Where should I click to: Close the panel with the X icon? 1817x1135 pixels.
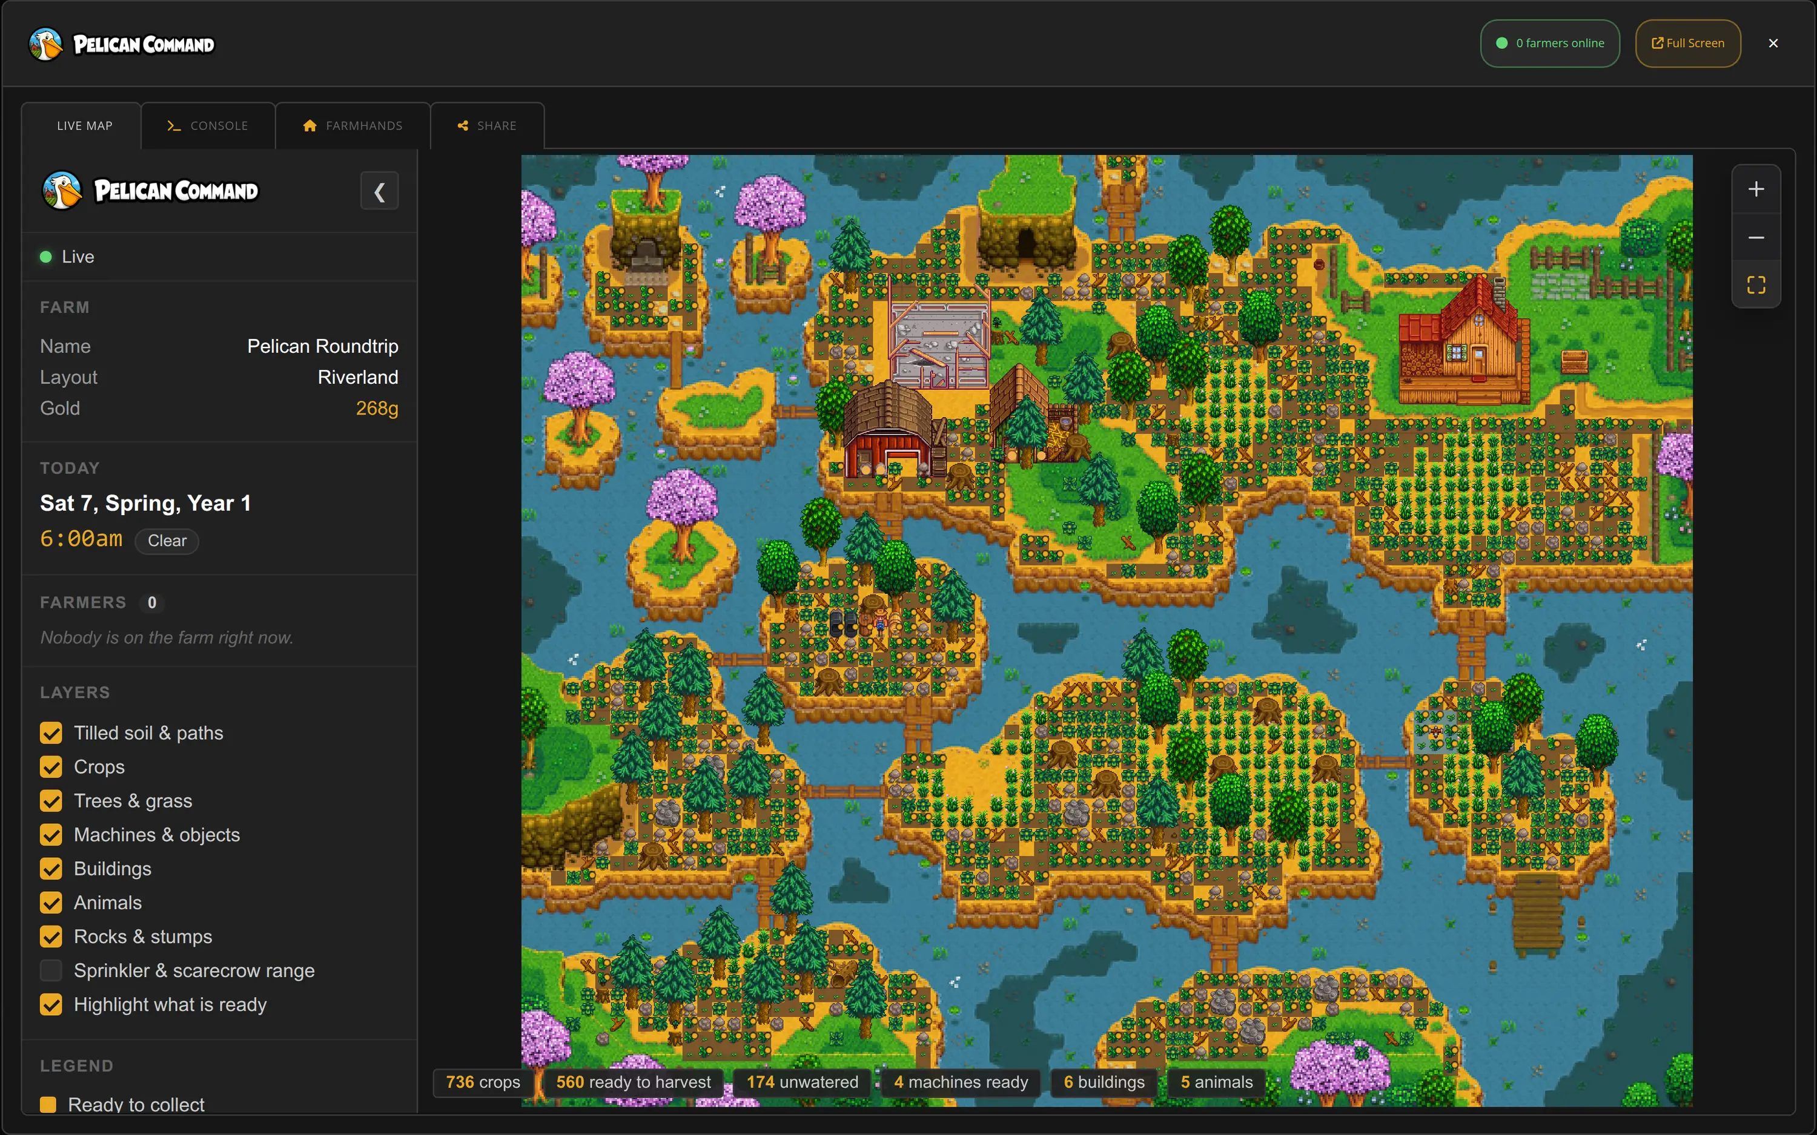1773,44
